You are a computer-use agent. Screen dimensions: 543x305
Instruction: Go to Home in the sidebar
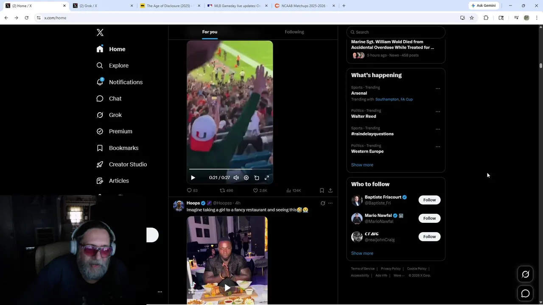click(111, 49)
